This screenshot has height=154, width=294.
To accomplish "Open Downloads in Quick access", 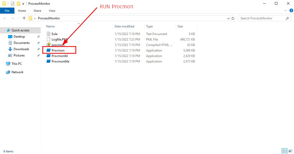I will click(x=21, y=49).
